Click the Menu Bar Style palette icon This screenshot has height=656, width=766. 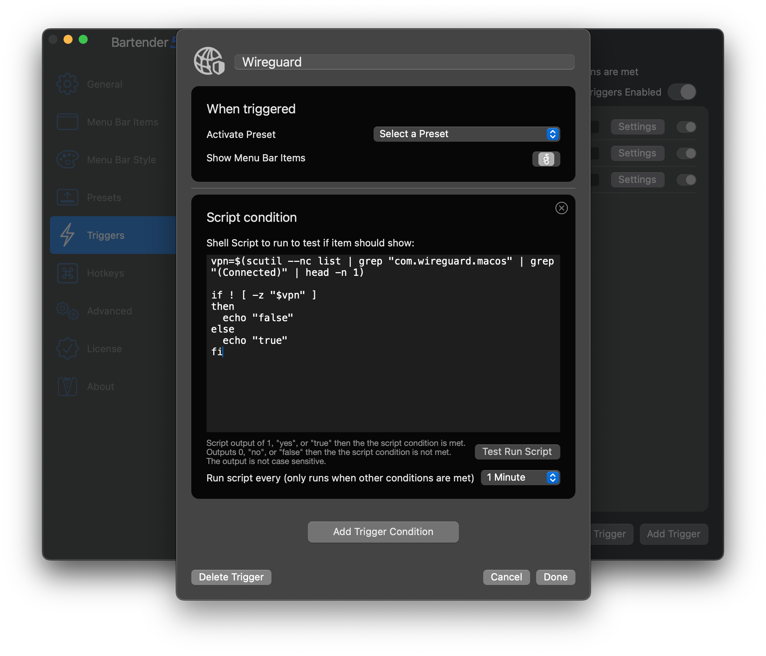point(67,159)
